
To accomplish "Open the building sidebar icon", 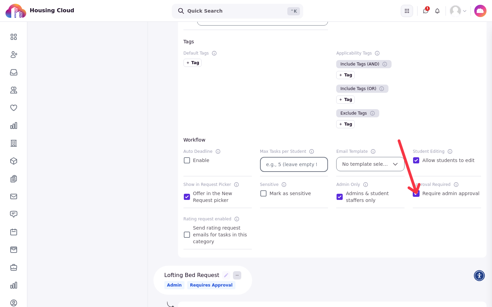I will click(14, 143).
